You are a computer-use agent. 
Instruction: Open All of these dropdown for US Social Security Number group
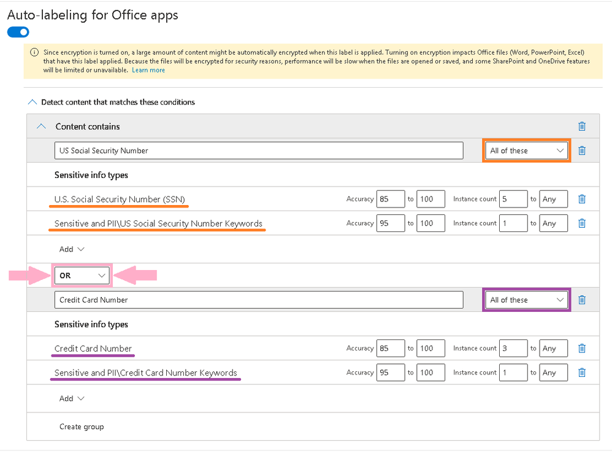[527, 151]
